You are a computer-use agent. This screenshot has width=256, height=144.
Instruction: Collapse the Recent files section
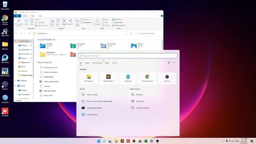click(x=36, y=62)
